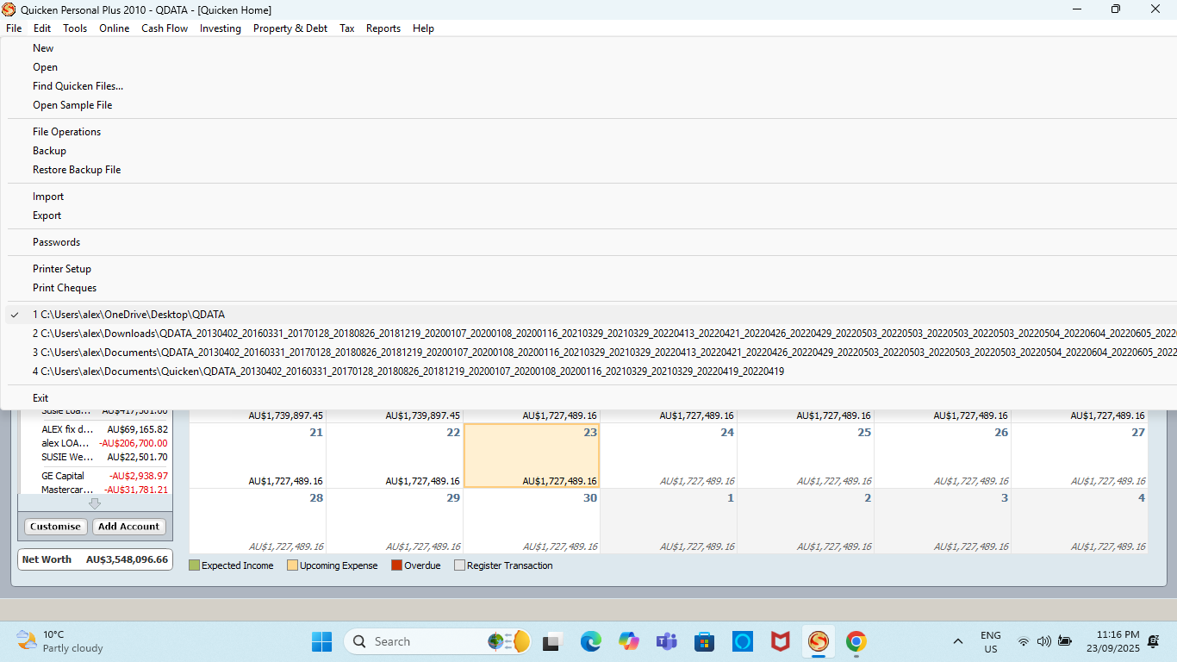Select calendar day 30
The image size is (1177, 662).
pos(532,521)
